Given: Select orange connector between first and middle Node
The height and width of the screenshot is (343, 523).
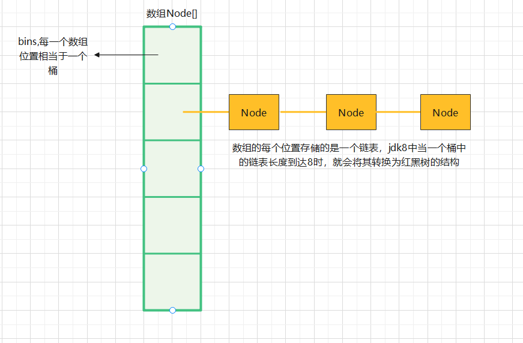Looking at the screenshot, I should pos(303,112).
